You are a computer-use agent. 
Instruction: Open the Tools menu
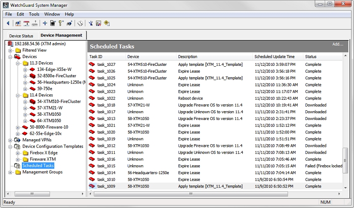tap(34, 14)
